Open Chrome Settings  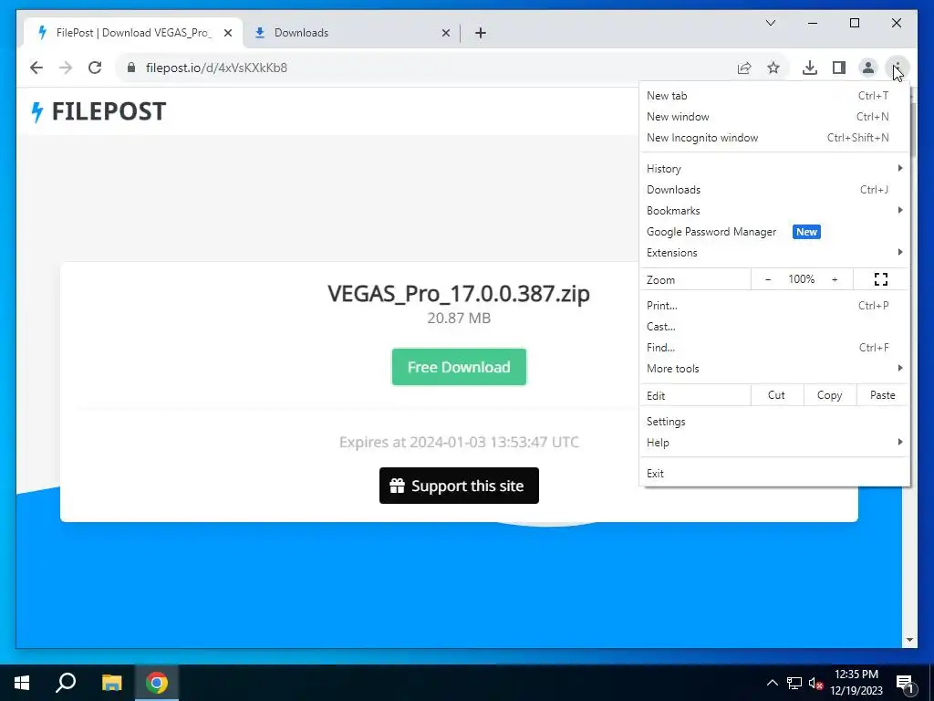click(774, 422)
